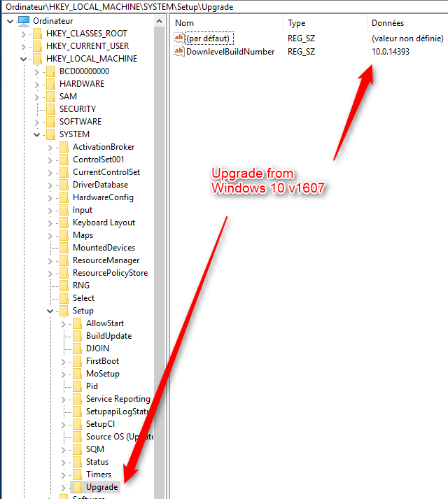Expand the ControlSet001 key
The width and height of the screenshot is (448, 499).
[50, 160]
